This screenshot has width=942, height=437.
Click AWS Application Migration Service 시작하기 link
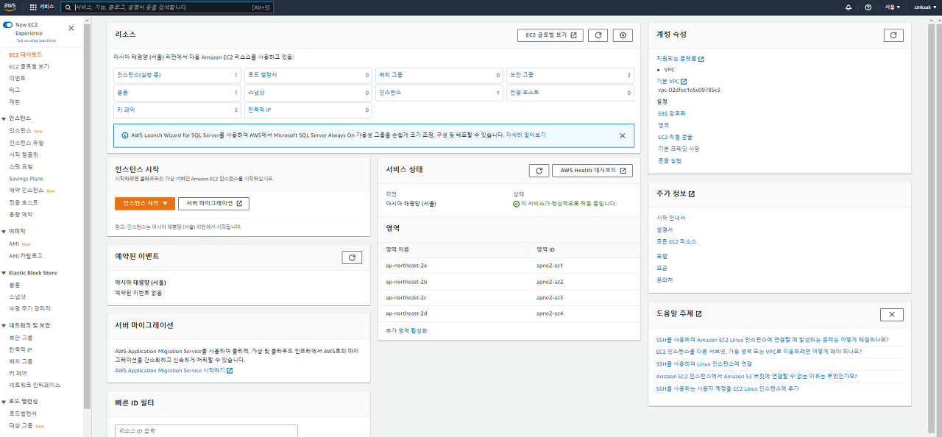pos(174,371)
